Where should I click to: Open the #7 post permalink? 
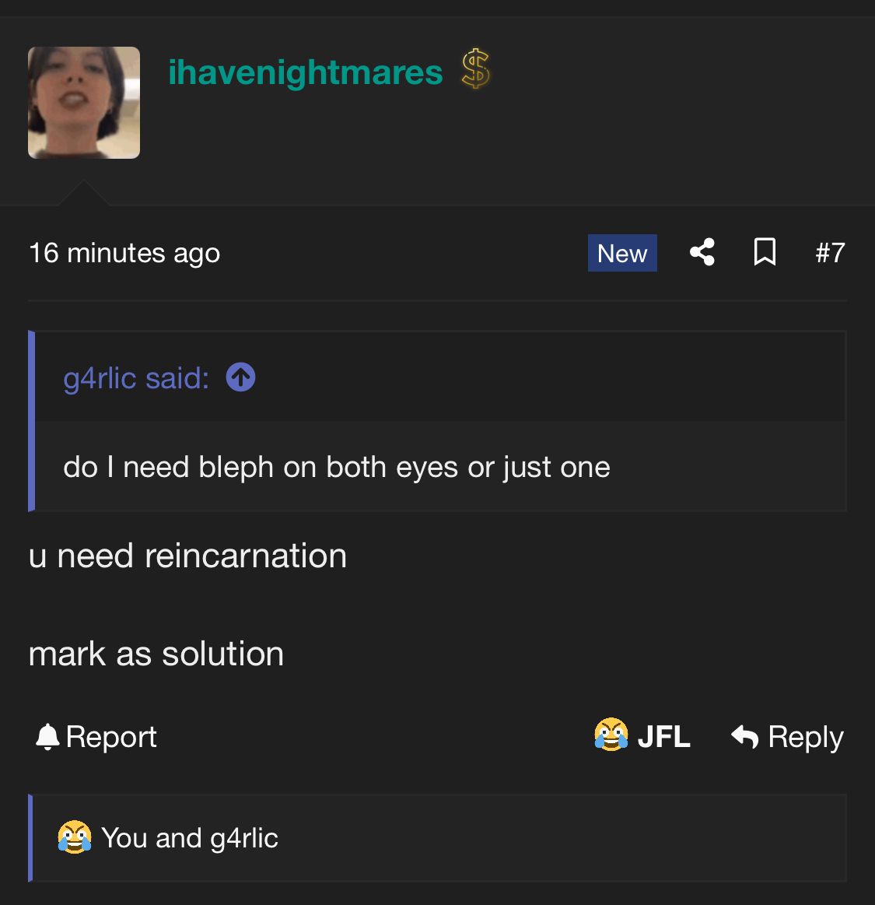[x=830, y=253]
